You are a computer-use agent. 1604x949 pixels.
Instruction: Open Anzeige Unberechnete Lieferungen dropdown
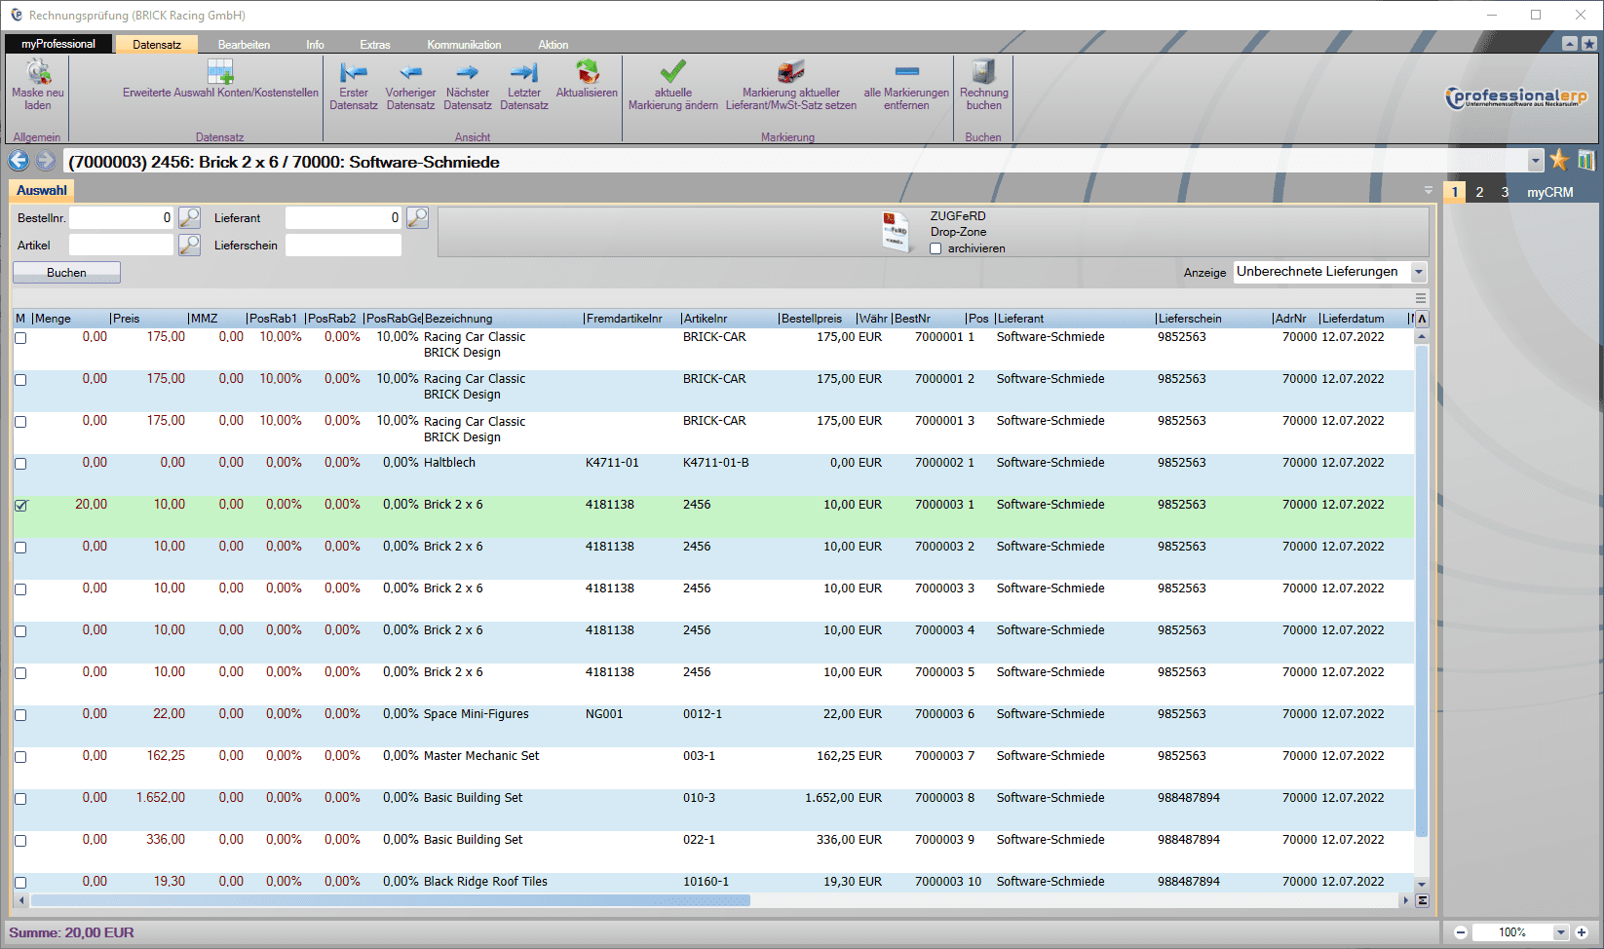pos(1419,272)
